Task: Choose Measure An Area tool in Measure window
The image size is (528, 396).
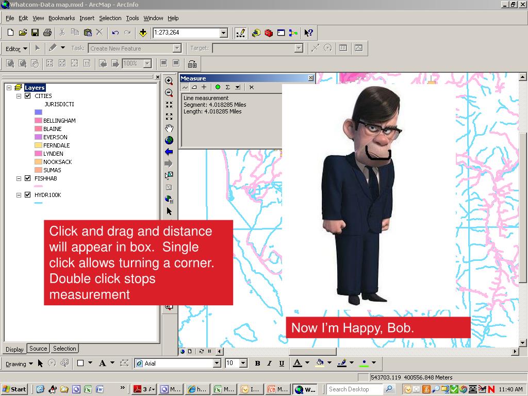Action: point(194,87)
